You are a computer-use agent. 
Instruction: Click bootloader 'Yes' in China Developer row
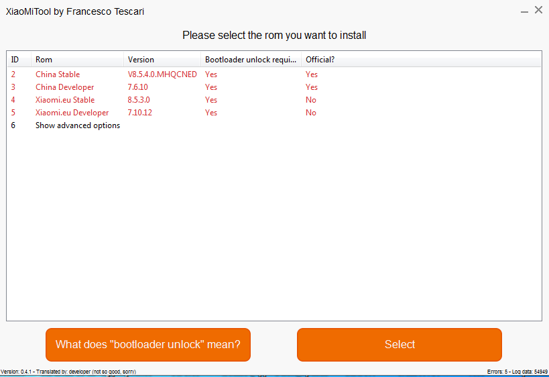pyautogui.click(x=211, y=87)
